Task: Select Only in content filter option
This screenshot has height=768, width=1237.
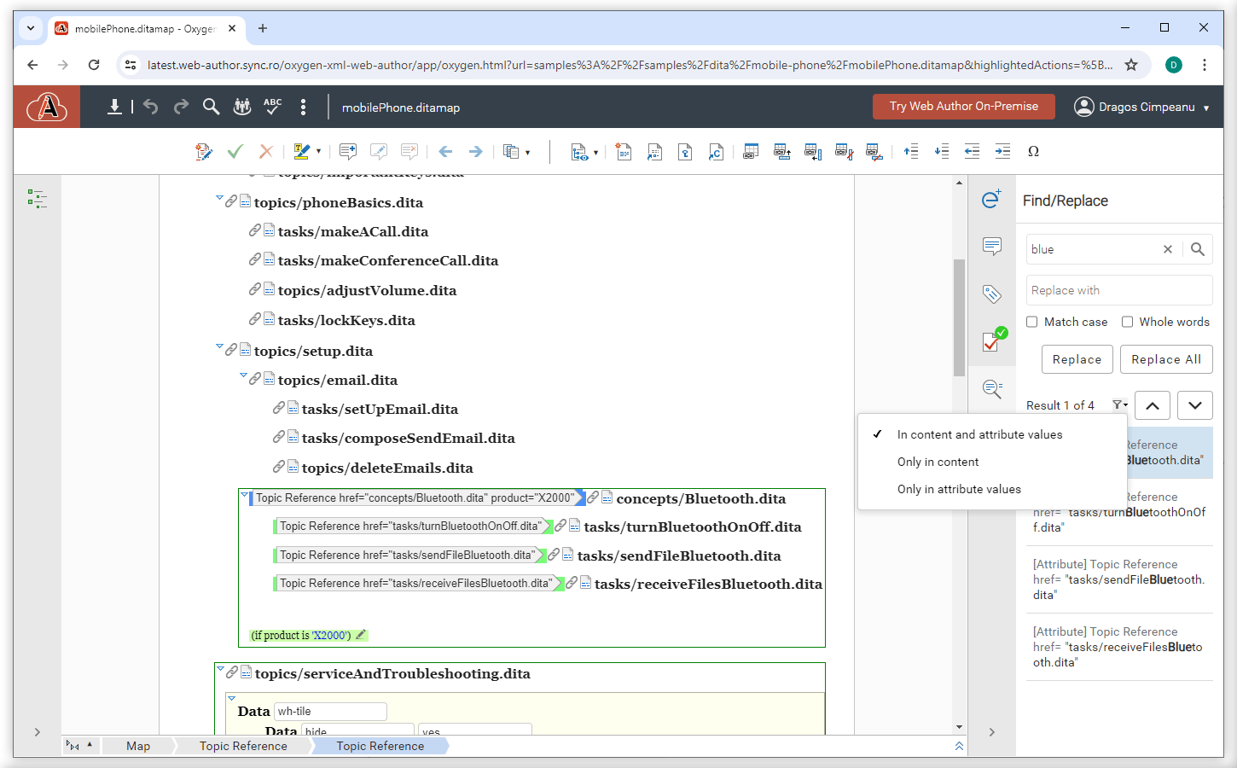Action: (938, 462)
